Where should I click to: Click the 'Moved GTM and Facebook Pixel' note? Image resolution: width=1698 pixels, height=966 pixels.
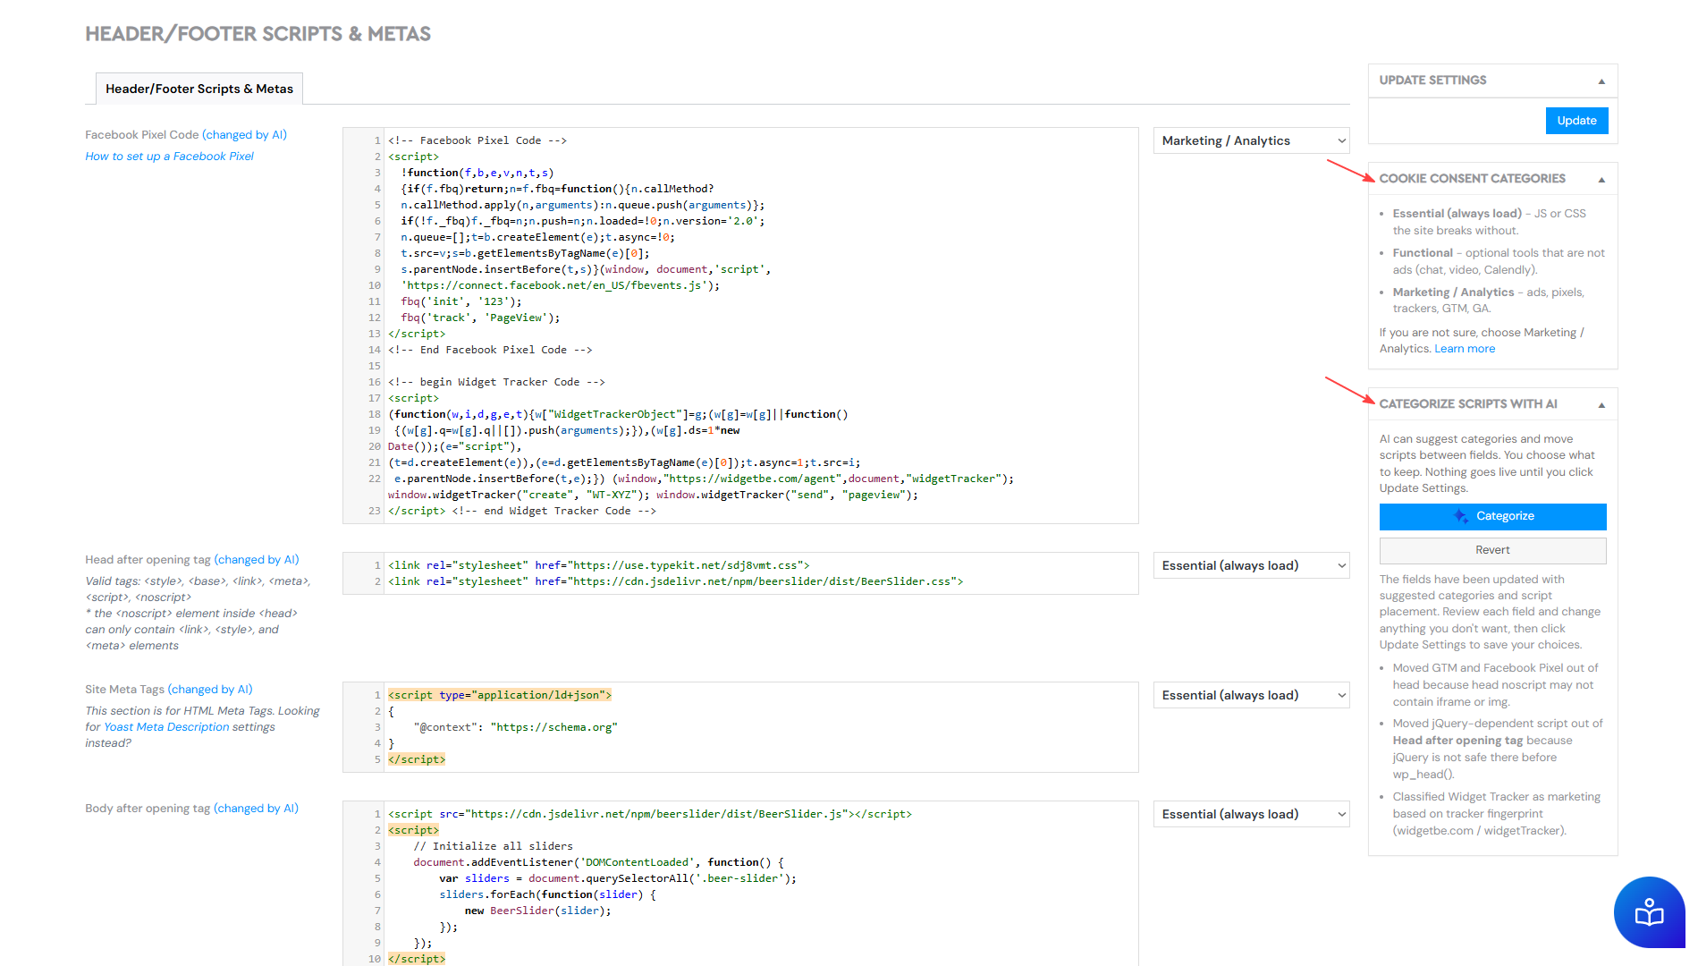tap(1498, 685)
